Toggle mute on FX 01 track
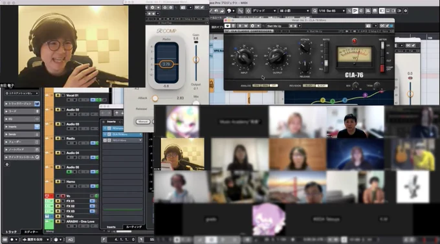Screen dimensions: 440x244 pyautogui.click(x=58, y=201)
